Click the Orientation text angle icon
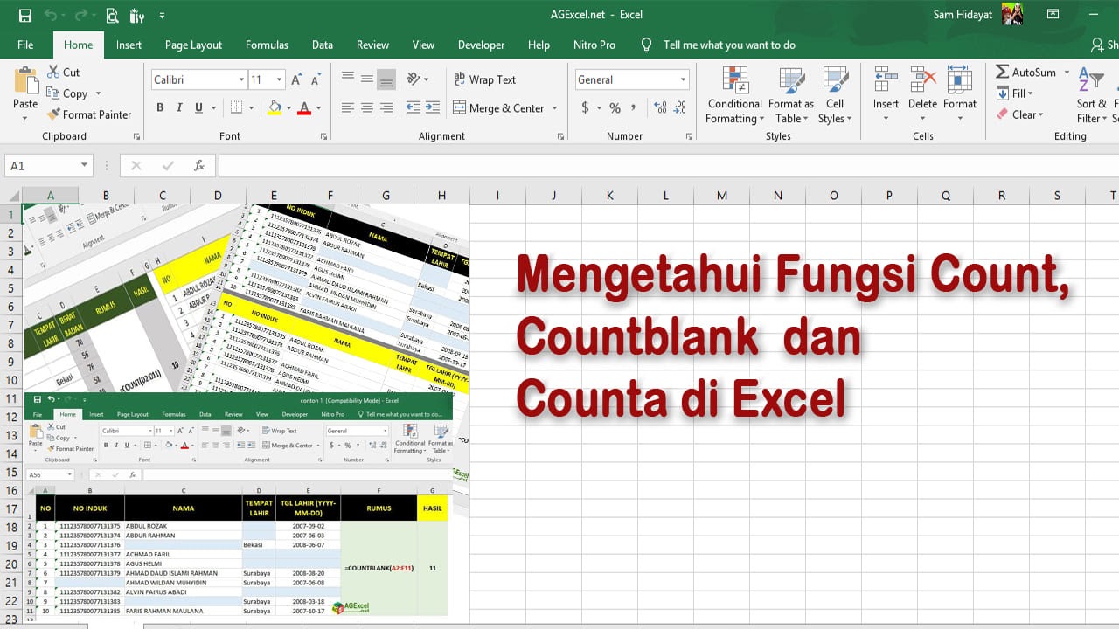 click(414, 79)
